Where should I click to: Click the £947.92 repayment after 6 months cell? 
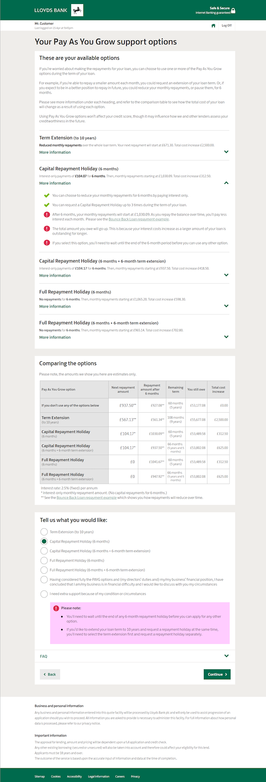tap(152, 476)
